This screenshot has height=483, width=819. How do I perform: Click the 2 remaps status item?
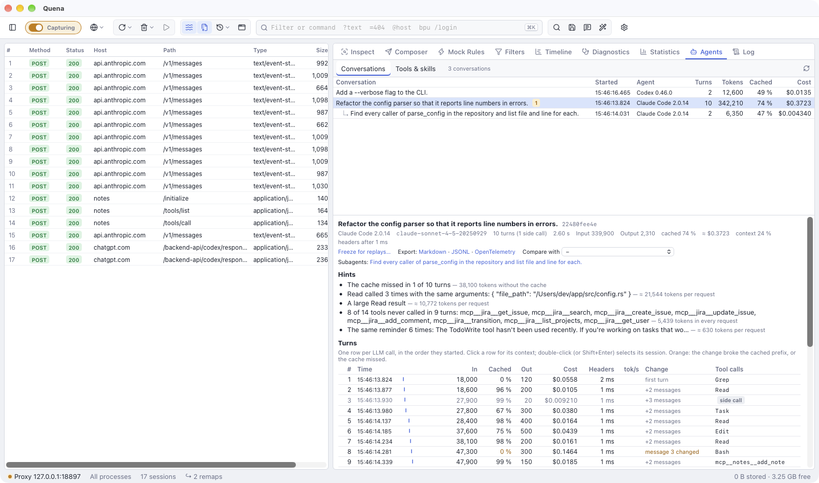coord(204,477)
